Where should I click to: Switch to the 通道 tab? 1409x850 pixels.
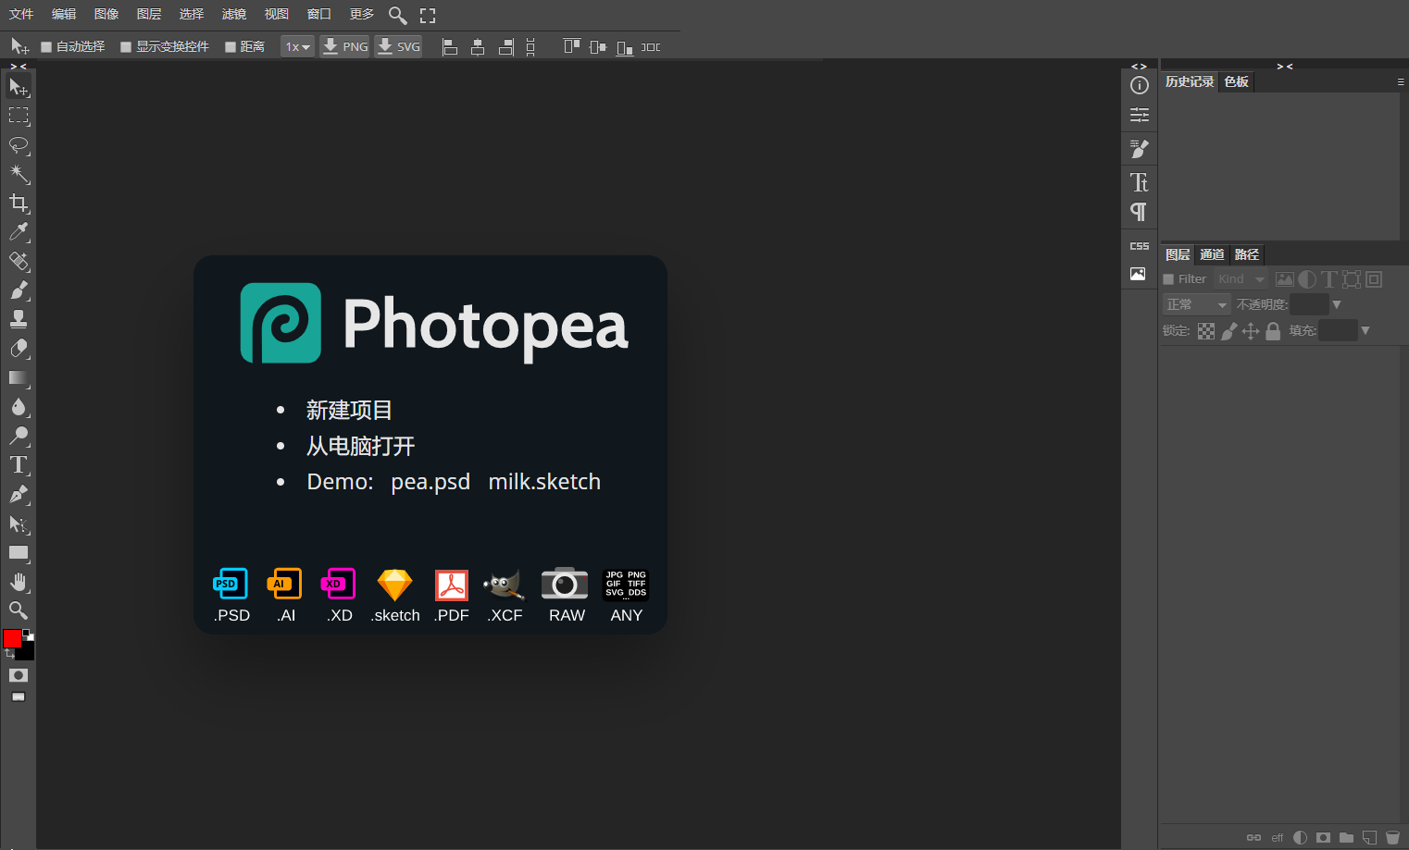1212,255
